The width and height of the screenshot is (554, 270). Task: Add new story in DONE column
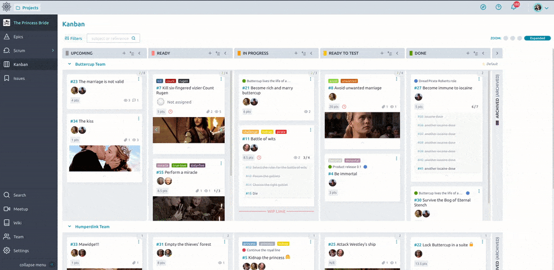[468, 53]
